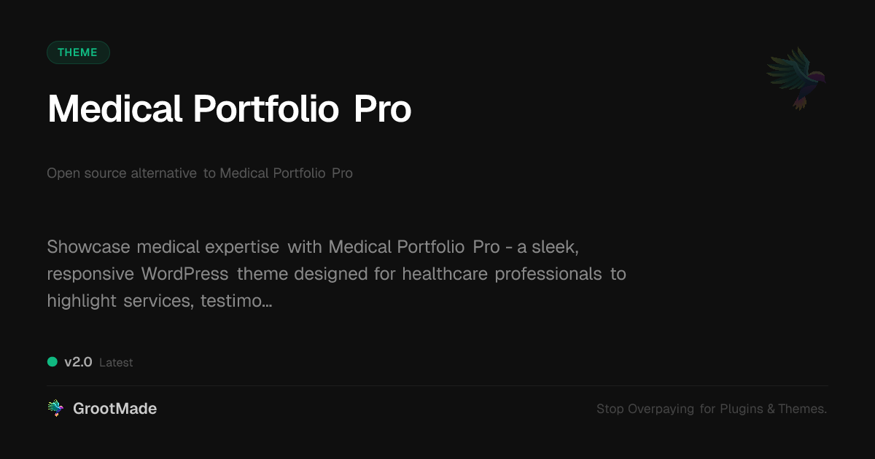Click the Medical Portfolio Pro title
The height and width of the screenshot is (459, 875).
point(229,109)
